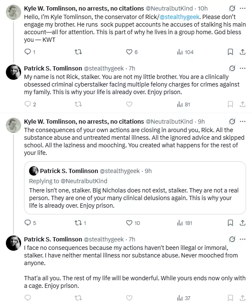View the 181 views analytics
The image size is (252, 306).
tap(185, 223)
